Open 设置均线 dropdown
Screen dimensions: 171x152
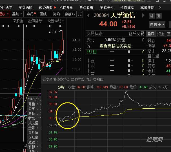[55, 21]
